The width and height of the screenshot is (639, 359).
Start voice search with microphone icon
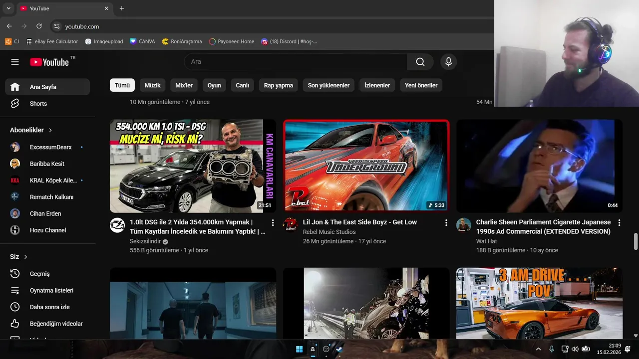(448, 62)
